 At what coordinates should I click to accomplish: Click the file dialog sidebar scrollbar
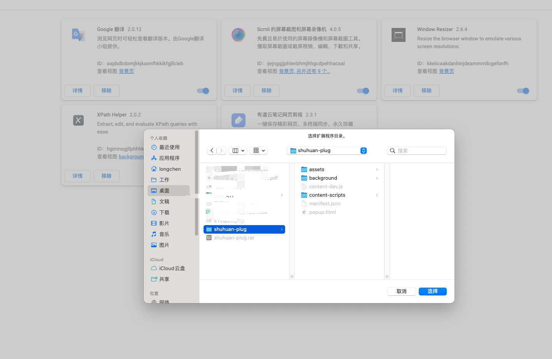pyautogui.click(x=197, y=183)
